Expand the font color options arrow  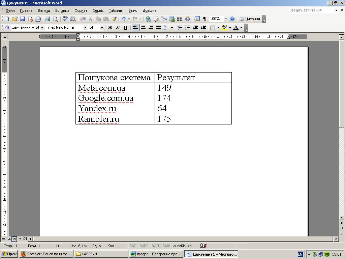(x=241, y=28)
